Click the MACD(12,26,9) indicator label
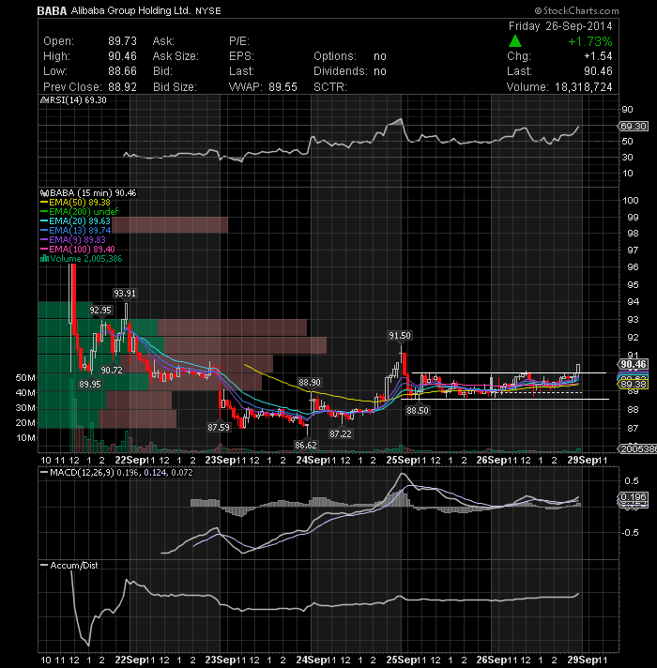This screenshot has height=668, width=657. (x=82, y=473)
